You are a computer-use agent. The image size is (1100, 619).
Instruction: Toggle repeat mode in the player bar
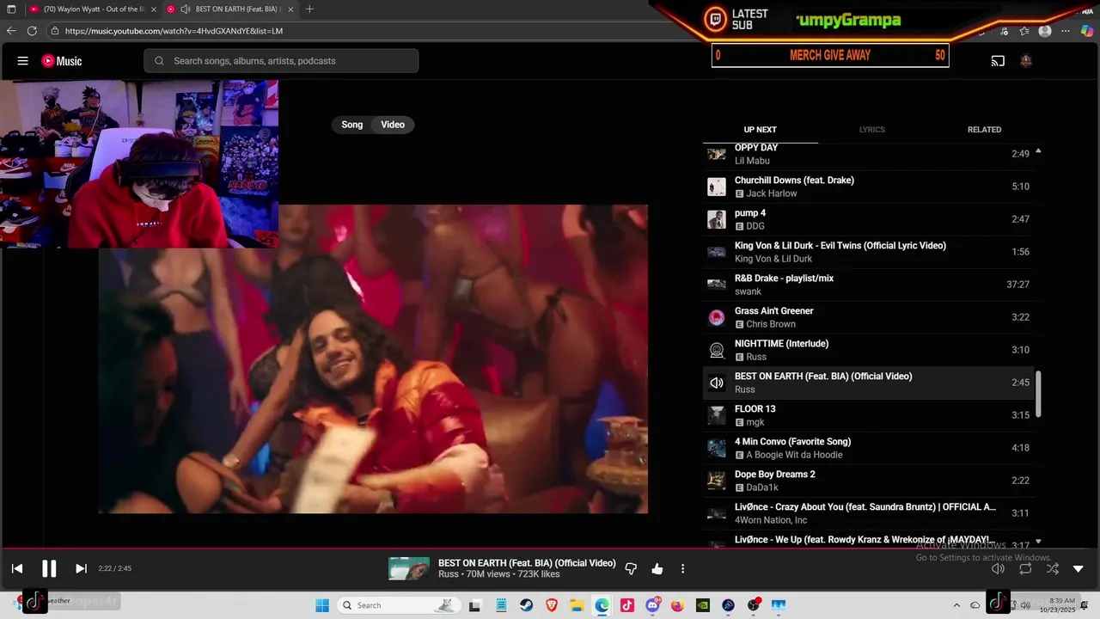point(1025,569)
